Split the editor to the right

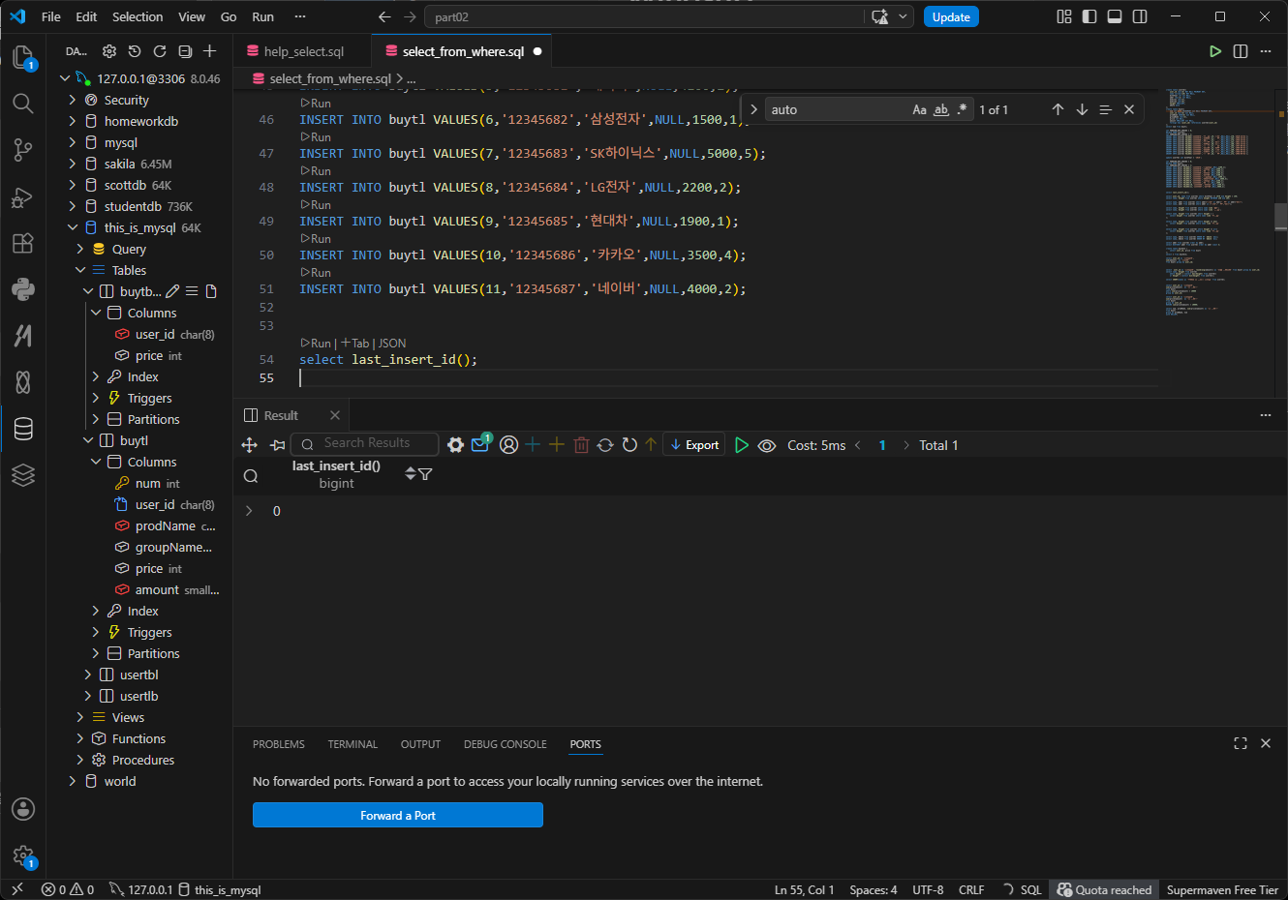pos(1241,51)
